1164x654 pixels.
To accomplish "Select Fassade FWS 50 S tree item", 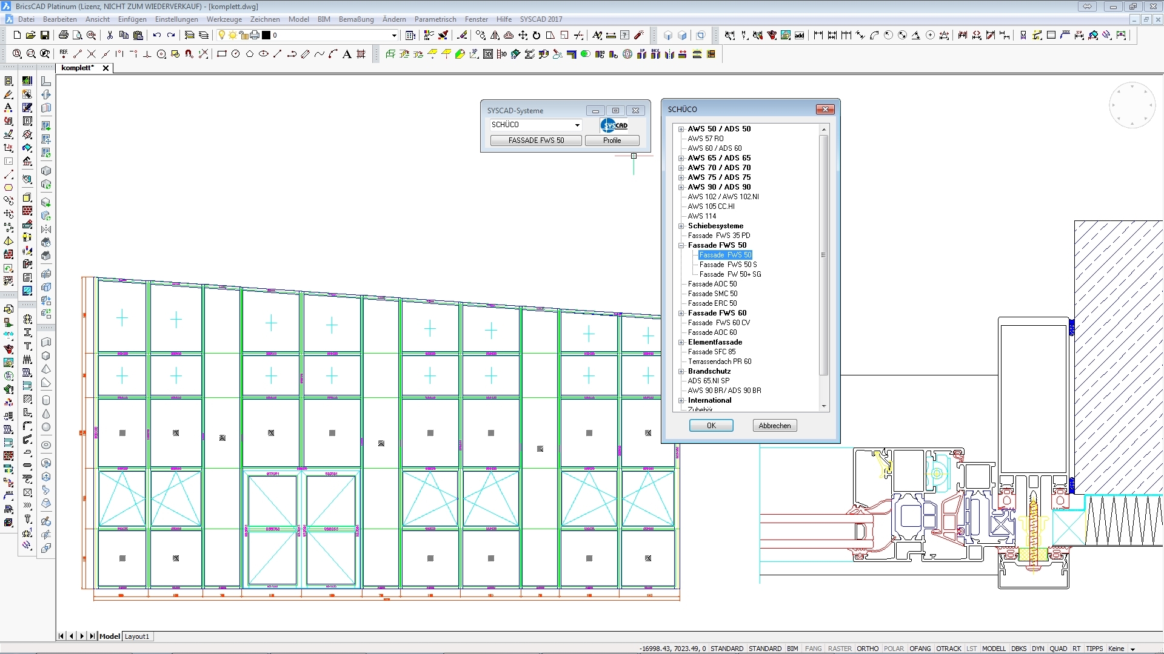I will (x=727, y=265).
